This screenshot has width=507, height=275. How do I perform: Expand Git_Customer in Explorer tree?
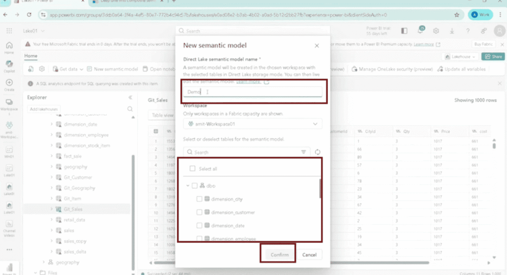[x=51, y=177]
